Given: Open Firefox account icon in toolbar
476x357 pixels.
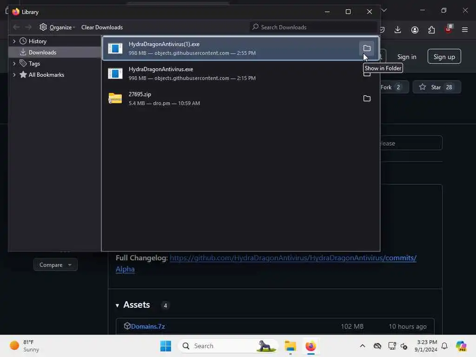Looking at the screenshot, I should (x=415, y=30).
